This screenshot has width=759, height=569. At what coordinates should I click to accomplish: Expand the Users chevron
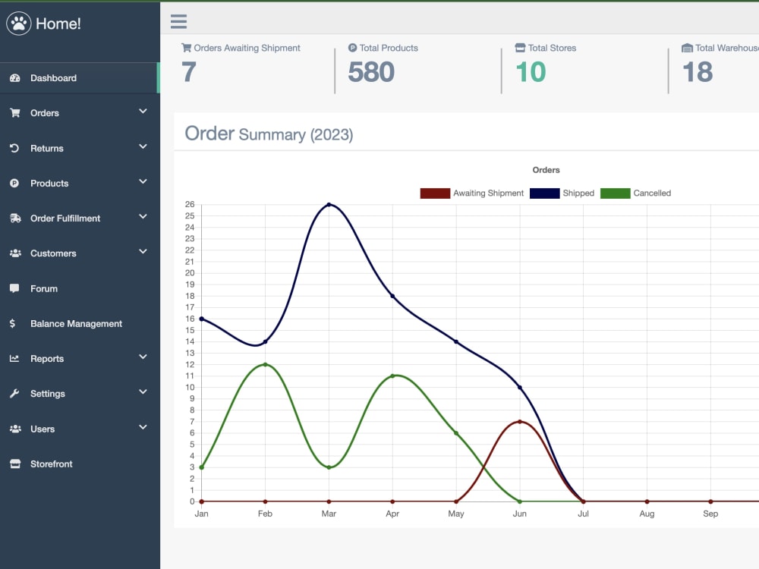point(143,427)
